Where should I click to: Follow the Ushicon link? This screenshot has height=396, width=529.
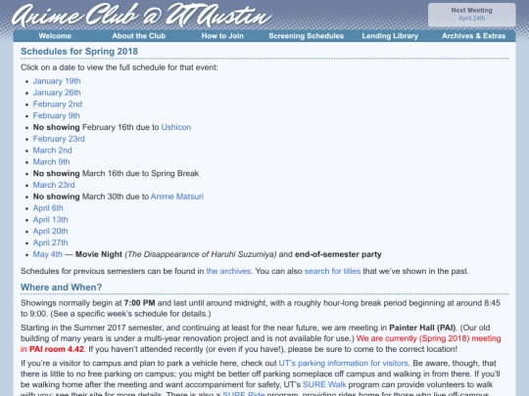[x=176, y=127]
